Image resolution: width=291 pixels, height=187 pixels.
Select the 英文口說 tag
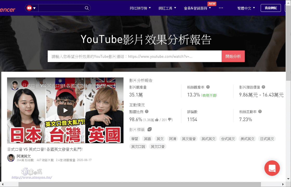click(138, 146)
